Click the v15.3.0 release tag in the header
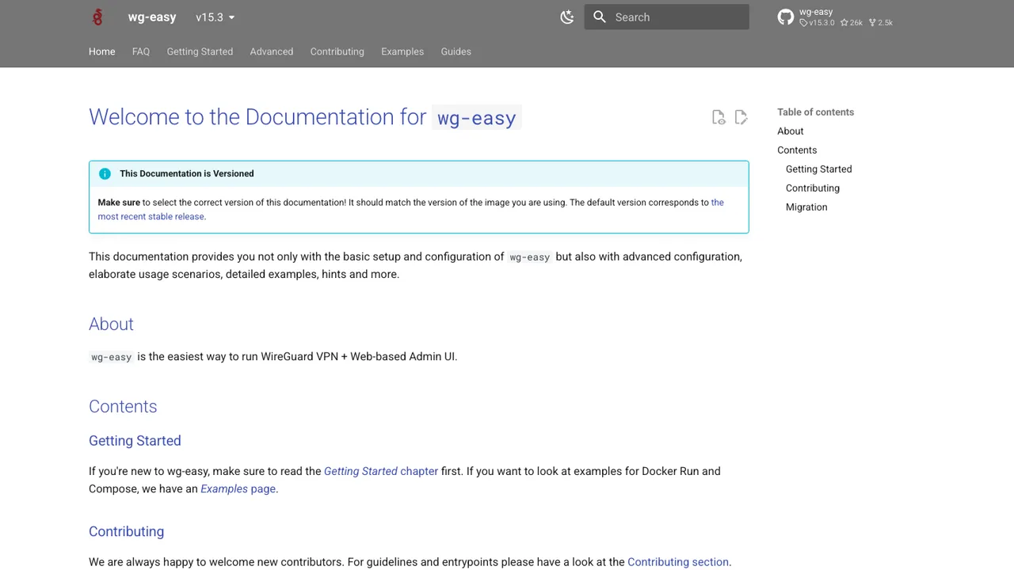This screenshot has height=570, width=1014. coord(817,23)
